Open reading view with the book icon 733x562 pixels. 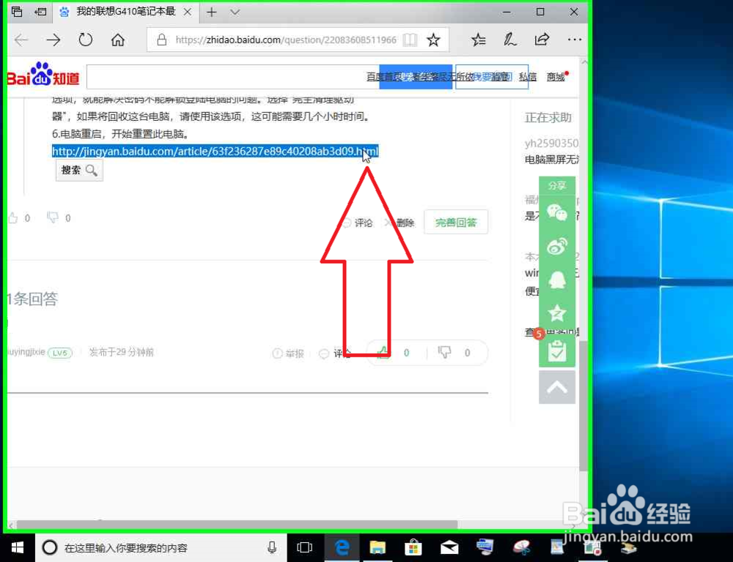pos(409,40)
